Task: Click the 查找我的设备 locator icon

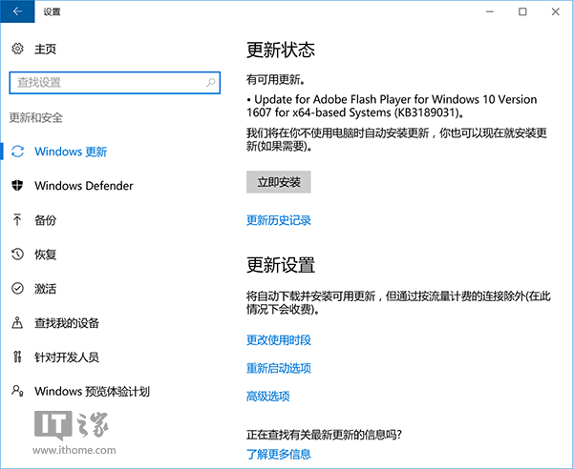Action: click(x=17, y=323)
